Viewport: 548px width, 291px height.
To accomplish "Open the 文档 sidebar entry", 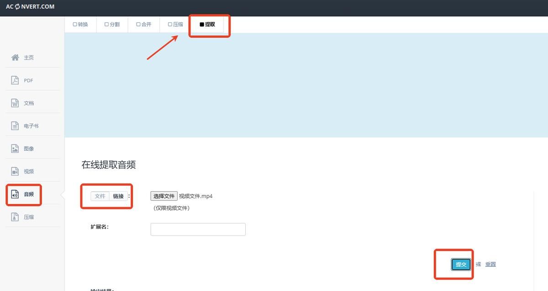I will pyautogui.click(x=33, y=103).
